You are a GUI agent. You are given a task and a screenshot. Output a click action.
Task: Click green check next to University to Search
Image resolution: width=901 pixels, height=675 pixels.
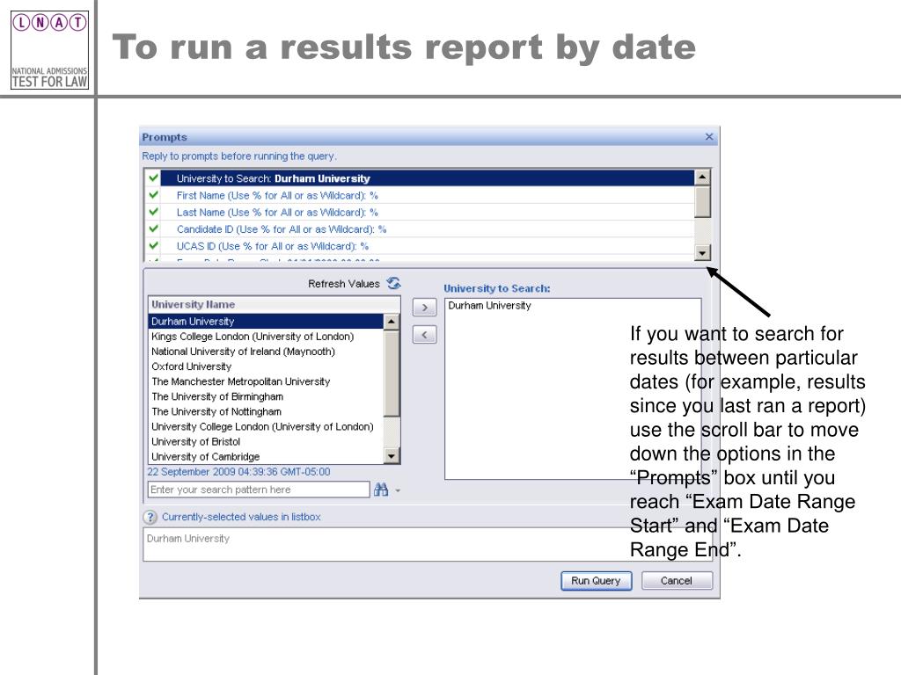pos(153,178)
